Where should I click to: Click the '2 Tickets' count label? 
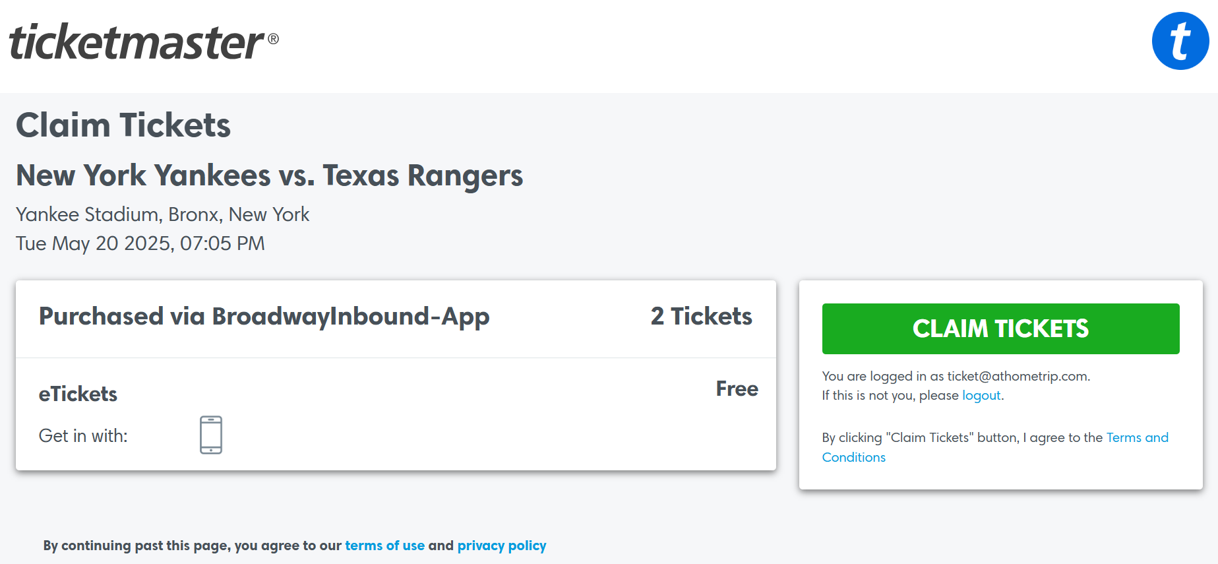pos(701,317)
